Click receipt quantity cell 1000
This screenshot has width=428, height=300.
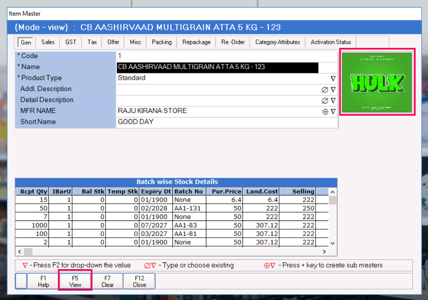click(32, 225)
